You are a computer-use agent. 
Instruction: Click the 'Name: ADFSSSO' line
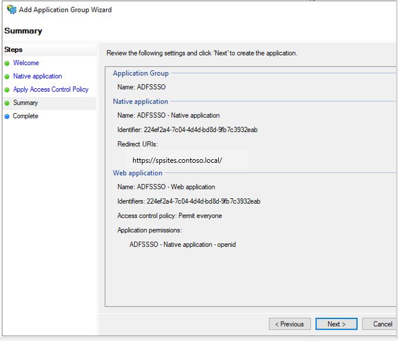pyautogui.click(x=141, y=87)
